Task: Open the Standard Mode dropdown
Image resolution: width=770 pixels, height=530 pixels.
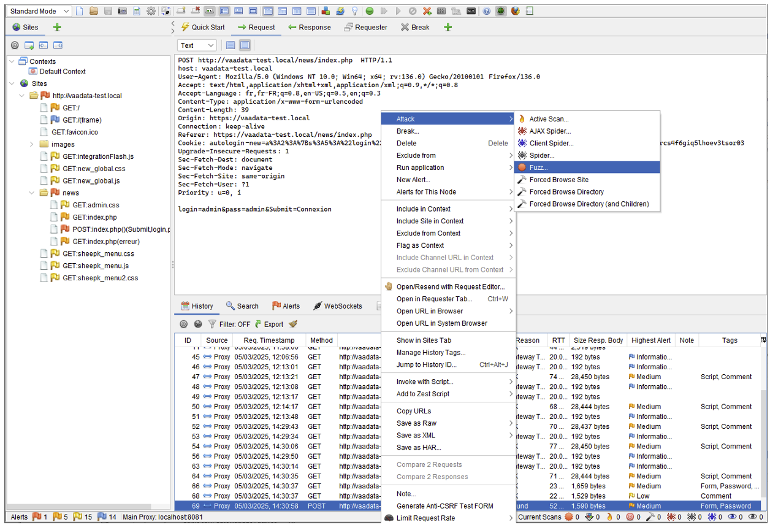Action: [x=40, y=11]
